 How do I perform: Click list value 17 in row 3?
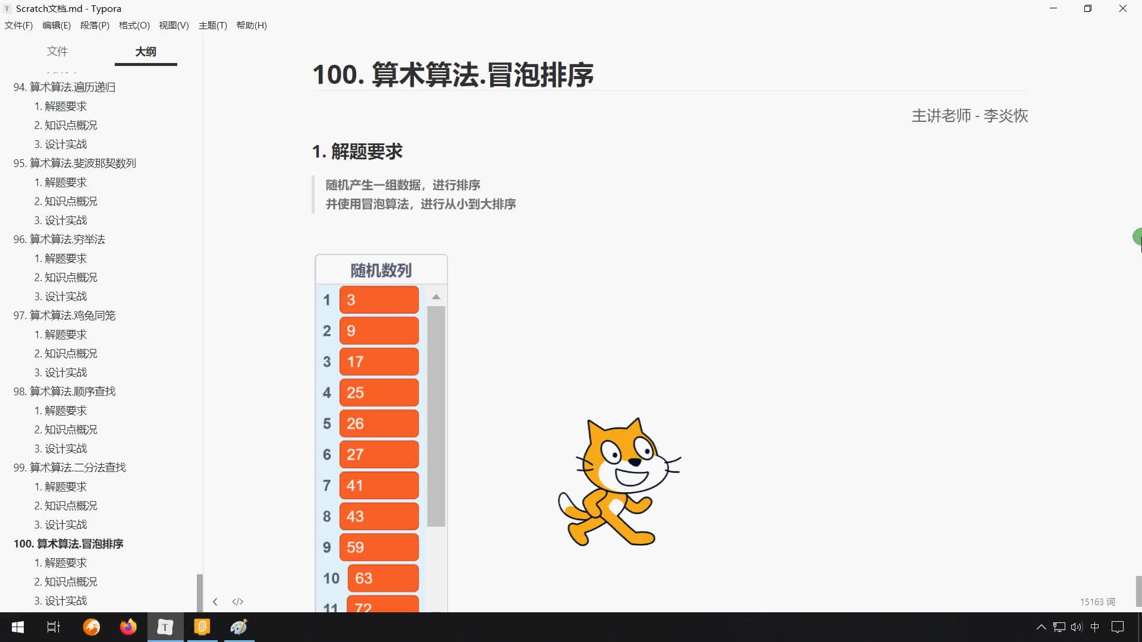coord(379,361)
